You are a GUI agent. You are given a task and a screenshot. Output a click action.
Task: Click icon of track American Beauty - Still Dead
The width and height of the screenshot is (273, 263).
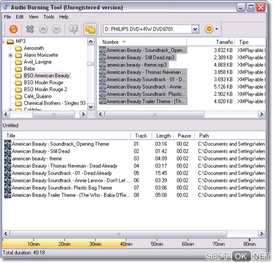coord(8,151)
